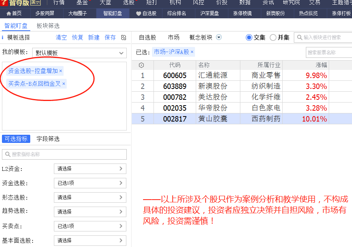Select stock row 000782 美达股份
The image size is (352, 247).
[242, 97]
